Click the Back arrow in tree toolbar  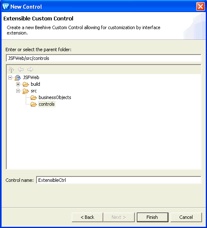(21, 69)
